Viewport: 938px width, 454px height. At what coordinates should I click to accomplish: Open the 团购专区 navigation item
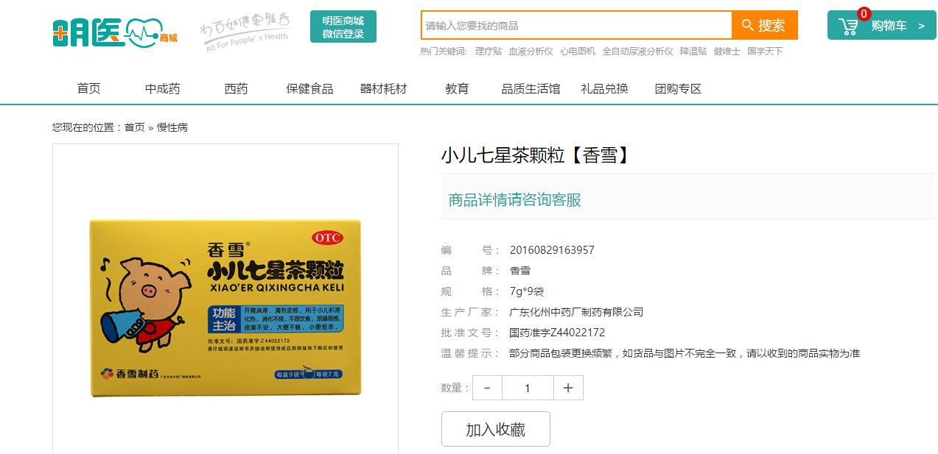678,89
